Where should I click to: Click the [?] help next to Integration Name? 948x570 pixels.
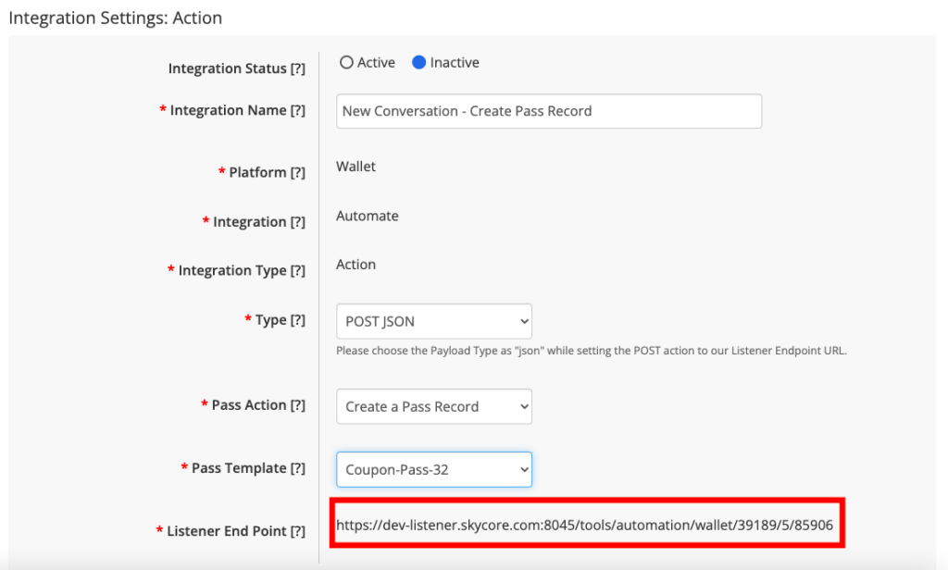(x=297, y=110)
